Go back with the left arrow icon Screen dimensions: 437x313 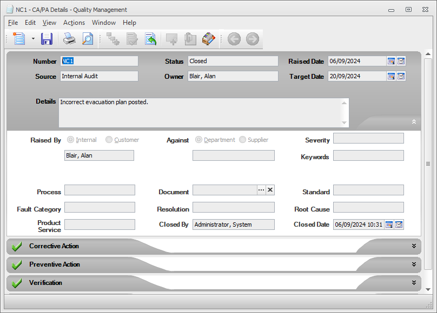[234, 39]
